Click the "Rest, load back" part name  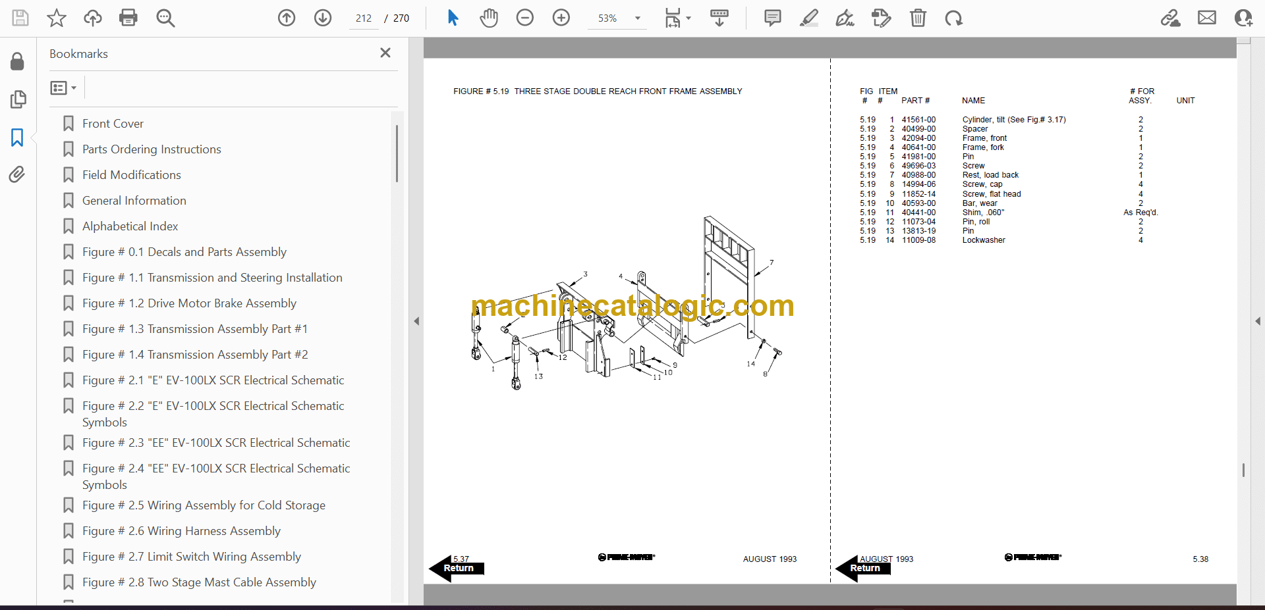tap(990, 175)
